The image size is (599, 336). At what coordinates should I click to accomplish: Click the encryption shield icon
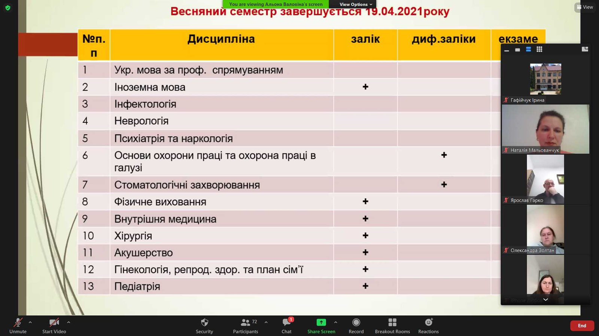(x=8, y=7)
